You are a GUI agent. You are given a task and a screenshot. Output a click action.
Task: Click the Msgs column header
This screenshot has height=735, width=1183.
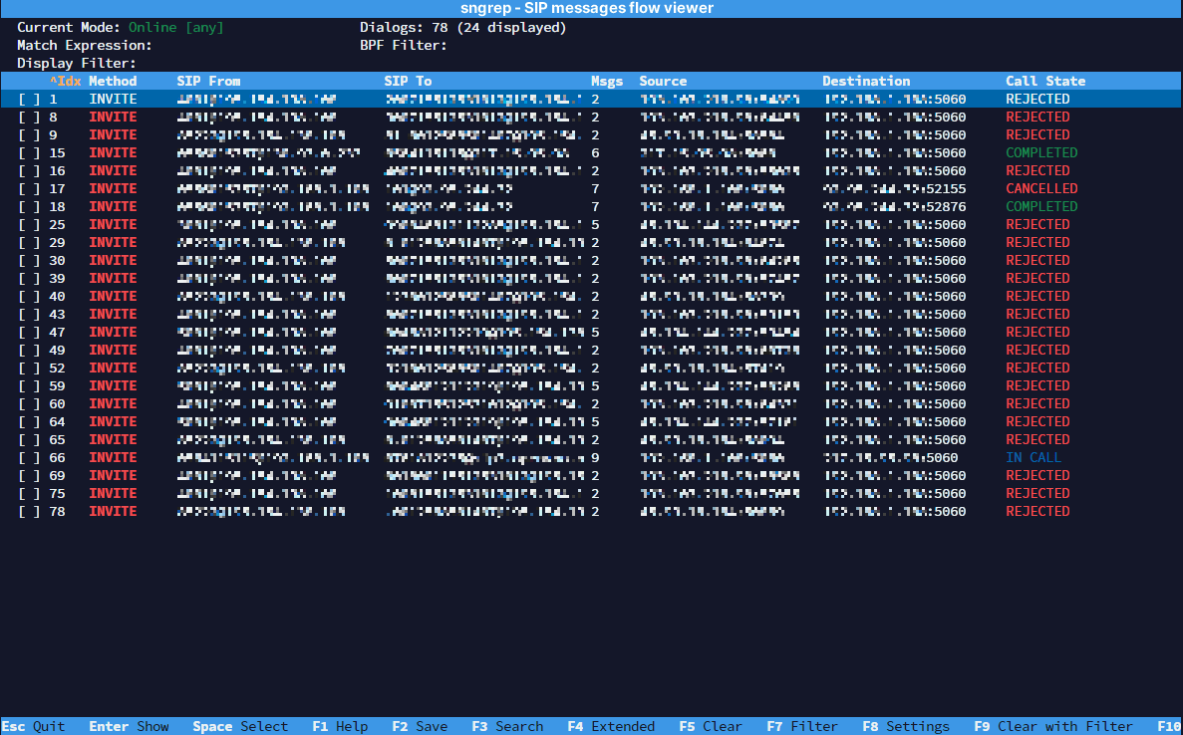click(x=607, y=82)
